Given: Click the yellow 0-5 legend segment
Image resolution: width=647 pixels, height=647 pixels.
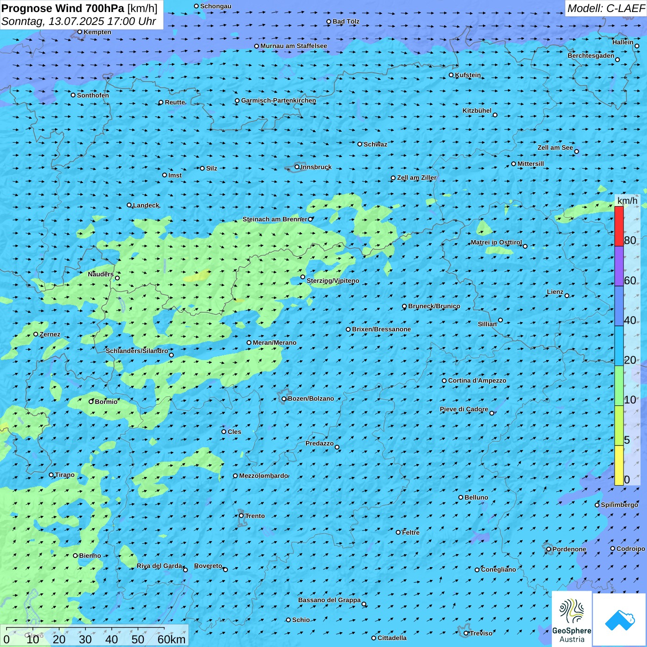Looking at the screenshot, I should coord(619,465).
